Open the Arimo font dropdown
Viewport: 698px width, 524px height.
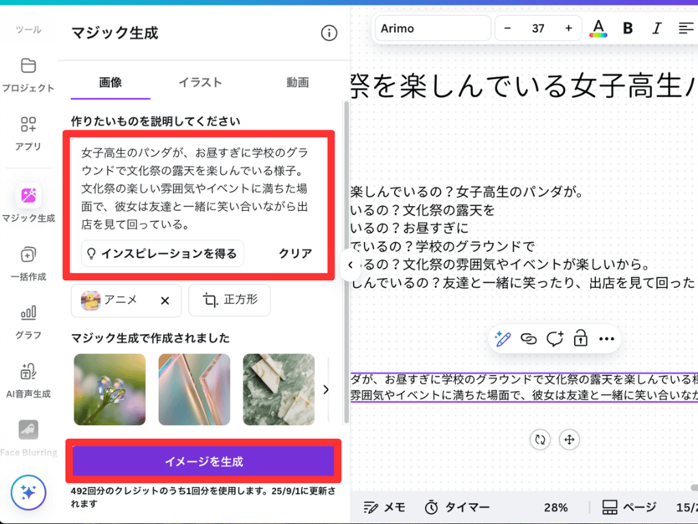click(x=433, y=28)
